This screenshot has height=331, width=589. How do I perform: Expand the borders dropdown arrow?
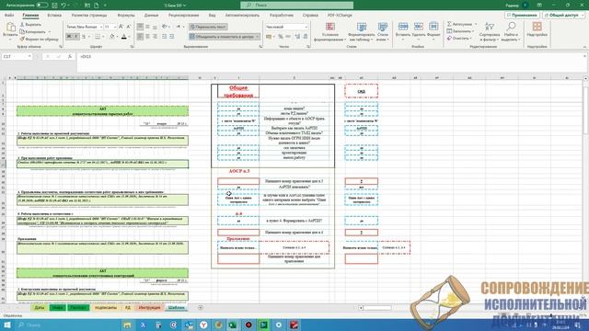pos(103,37)
